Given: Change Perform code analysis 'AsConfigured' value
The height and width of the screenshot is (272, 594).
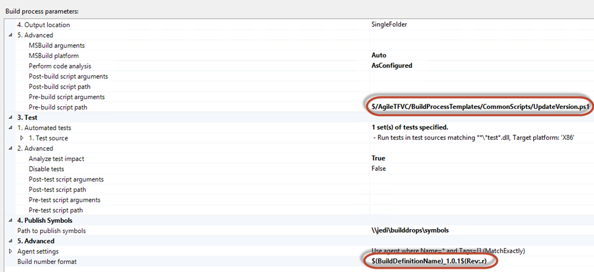Looking at the screenshot, I should pyautogui.click(x=392, y=66).
